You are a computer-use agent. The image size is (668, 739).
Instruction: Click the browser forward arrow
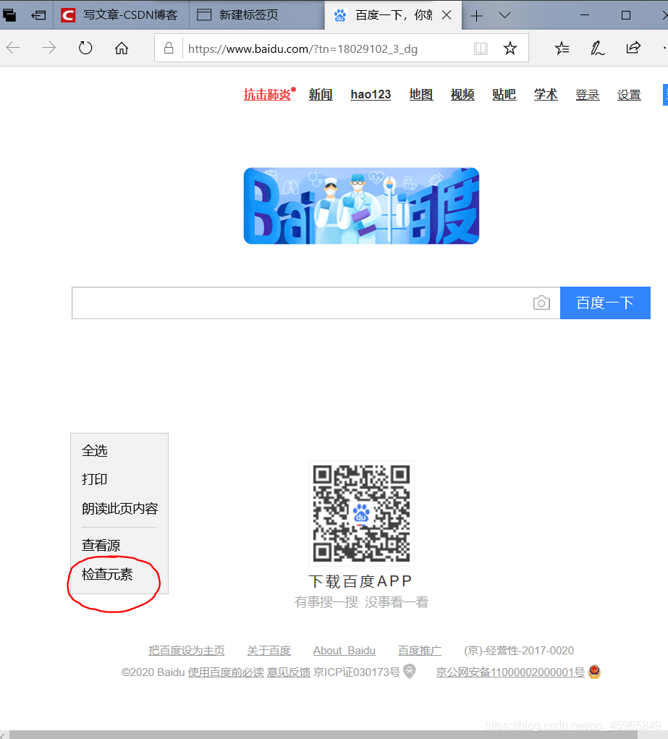[48, 48]
